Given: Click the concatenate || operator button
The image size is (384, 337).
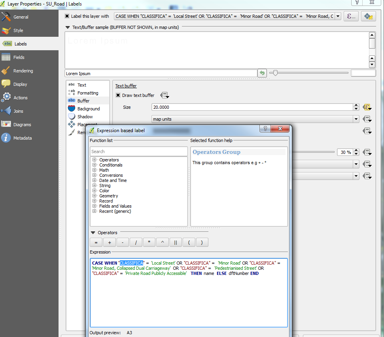Looking at the screenshot, I should tap(175, 242).
